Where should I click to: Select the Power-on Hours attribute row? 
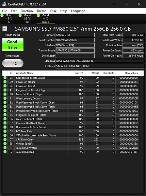71,82
